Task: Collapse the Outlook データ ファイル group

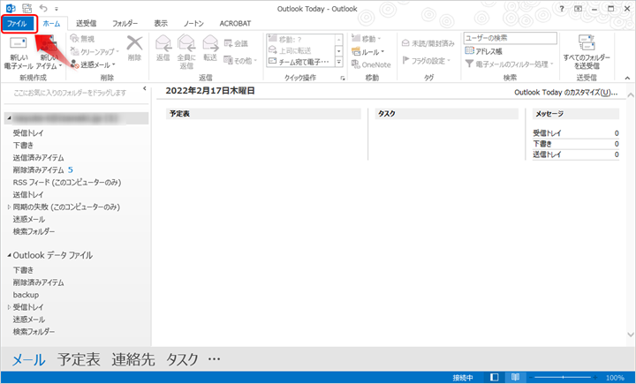Action: [9, 255]
